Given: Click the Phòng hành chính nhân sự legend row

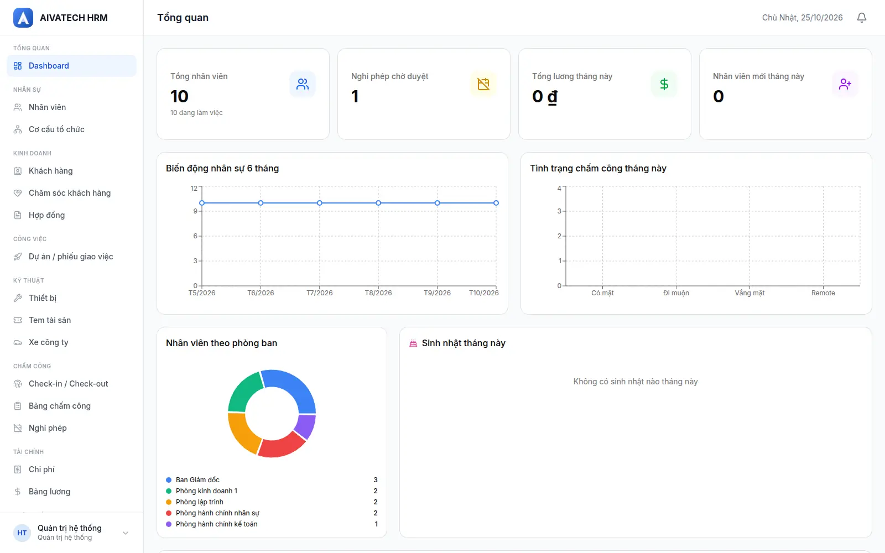Looking at the screenshot, I should pos(272,513).
